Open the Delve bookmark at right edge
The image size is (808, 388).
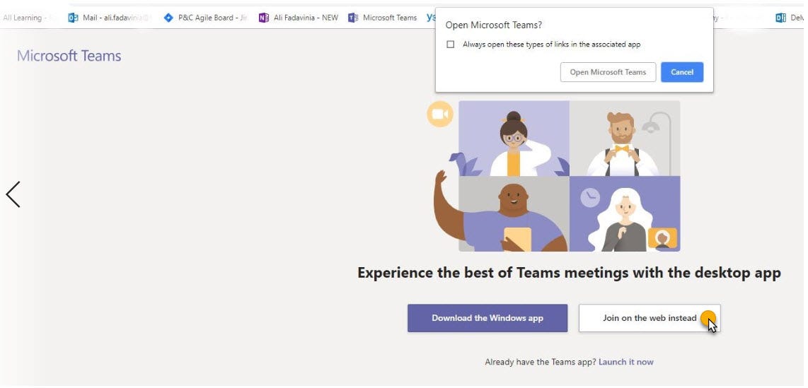(x=791, y=18)
